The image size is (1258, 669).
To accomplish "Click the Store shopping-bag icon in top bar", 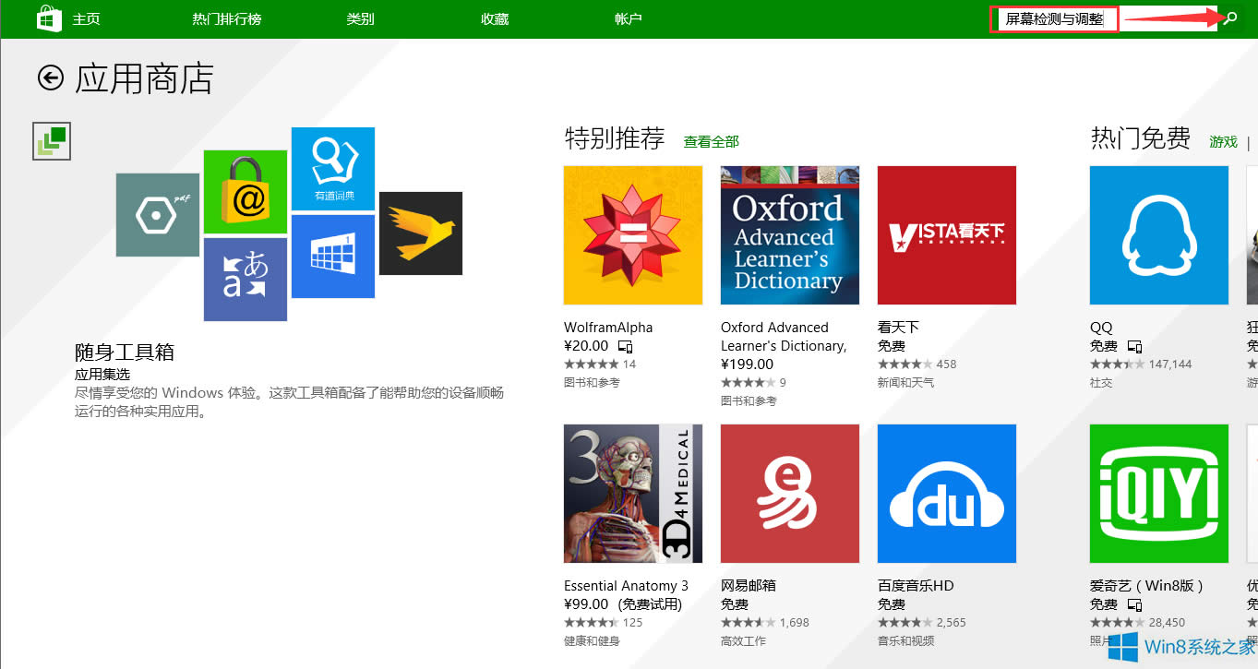I will [x=47, y=18].
